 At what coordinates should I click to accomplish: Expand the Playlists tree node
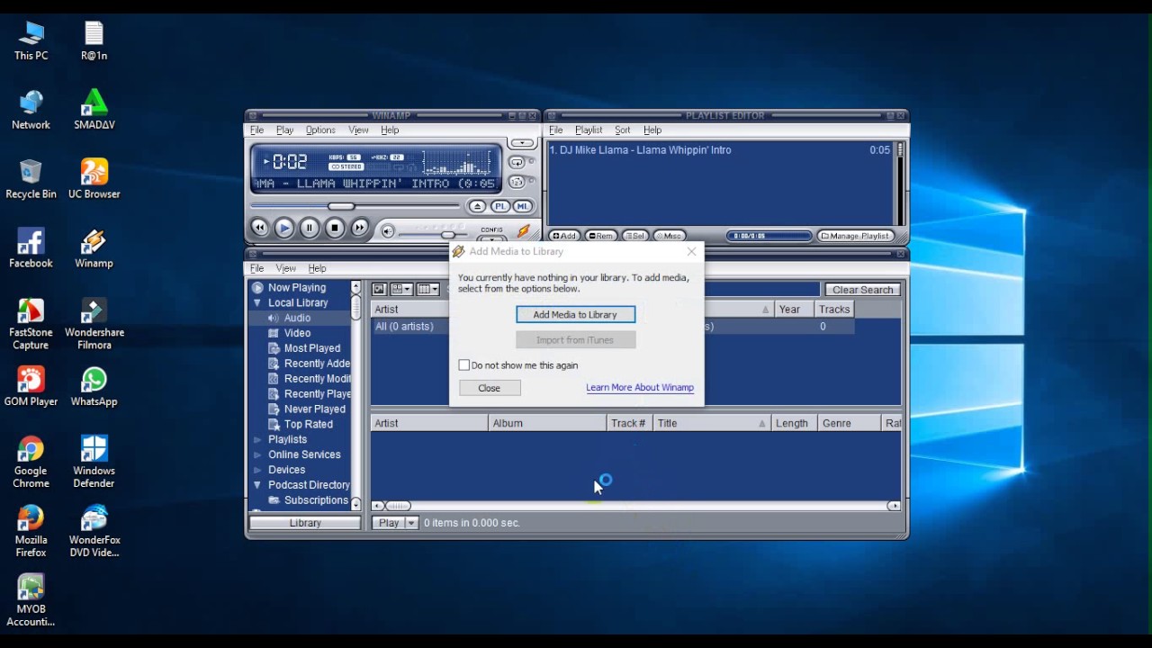click(x=257, y=440)
